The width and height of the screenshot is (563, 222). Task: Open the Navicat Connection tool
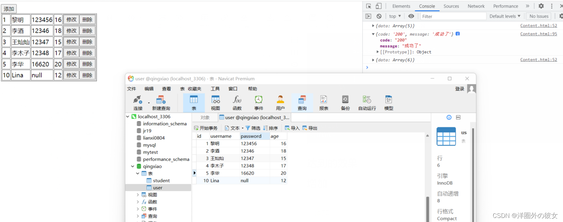(138, 103)
